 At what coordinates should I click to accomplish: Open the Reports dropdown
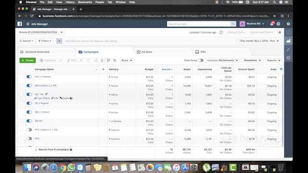273,61
